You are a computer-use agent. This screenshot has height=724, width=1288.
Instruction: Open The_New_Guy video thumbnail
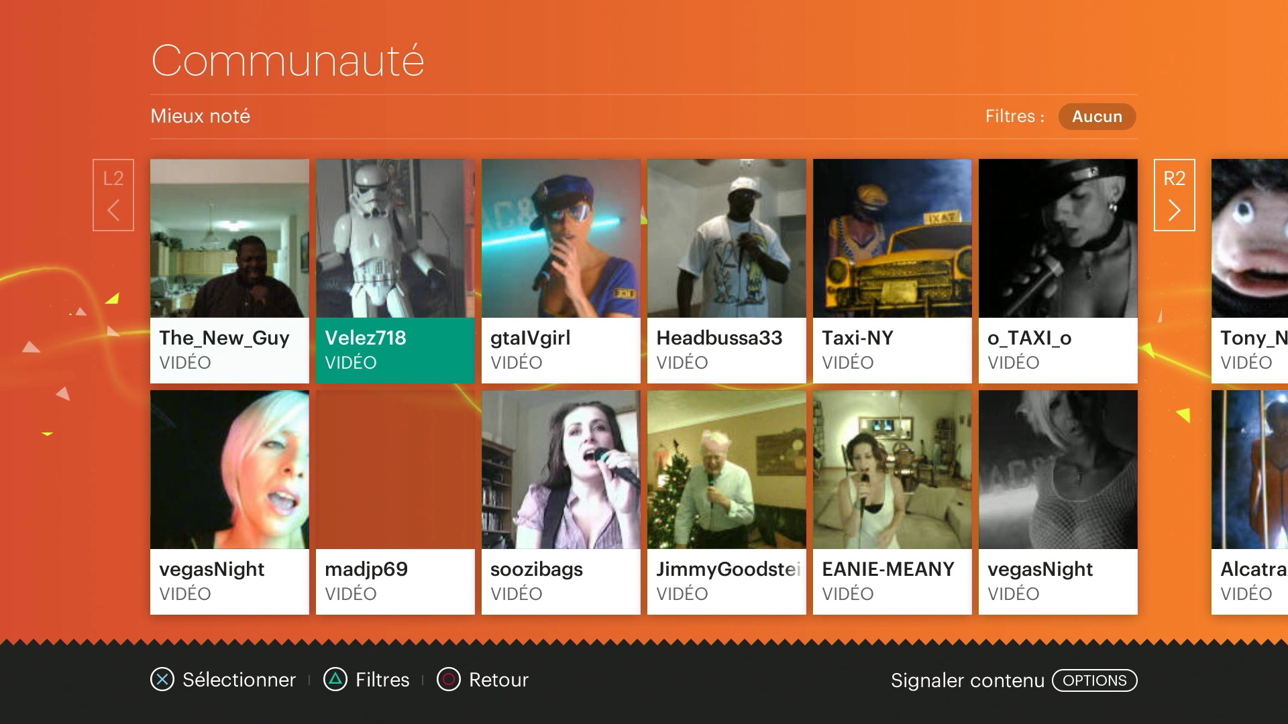tap(229, 270)
